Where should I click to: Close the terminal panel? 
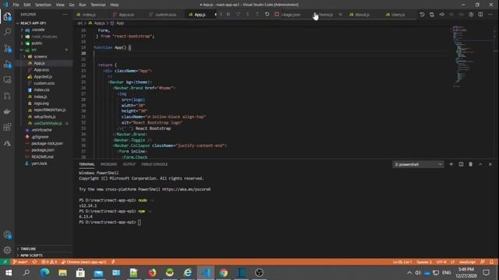click(490, 164)
